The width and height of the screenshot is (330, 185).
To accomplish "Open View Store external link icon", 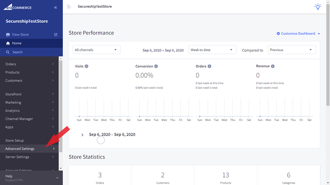I will pyautogui.click(x=55, y=35).
